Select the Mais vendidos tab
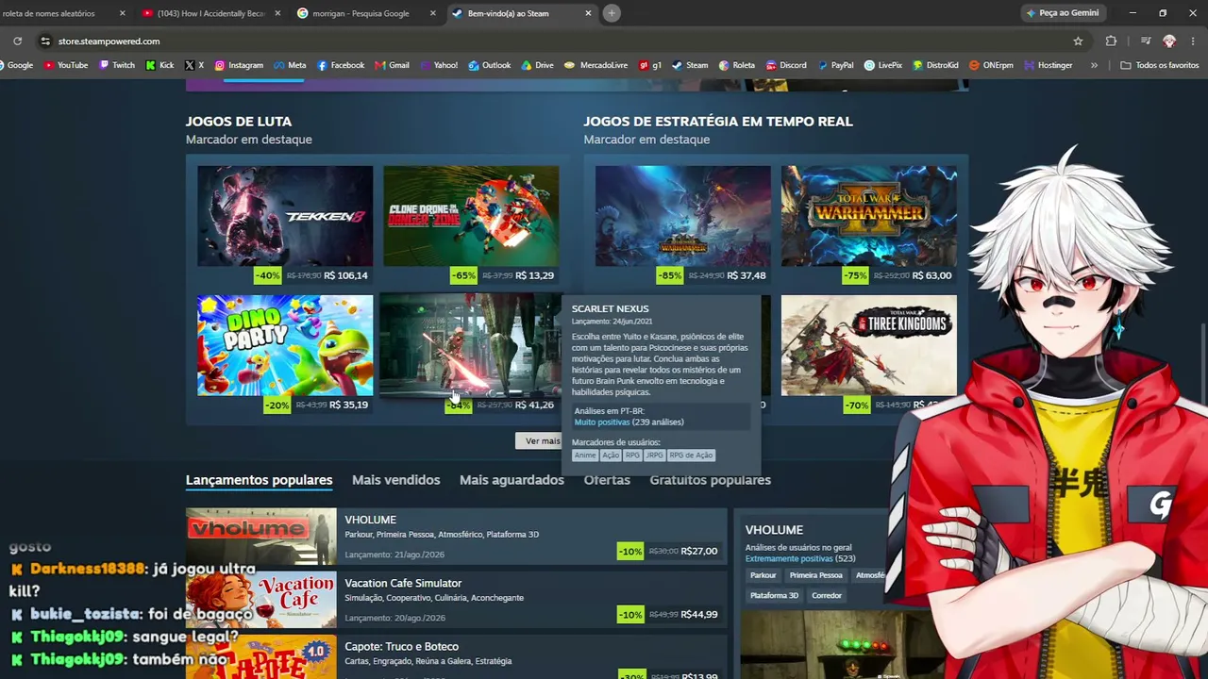The height and width of the screenshot is (679, 1208). click(x=395, y=480)
